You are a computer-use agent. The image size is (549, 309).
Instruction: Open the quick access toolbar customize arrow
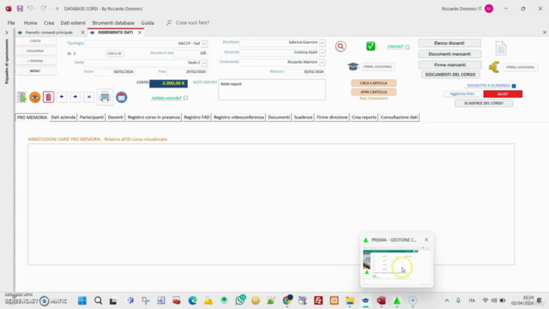[57, 9]
